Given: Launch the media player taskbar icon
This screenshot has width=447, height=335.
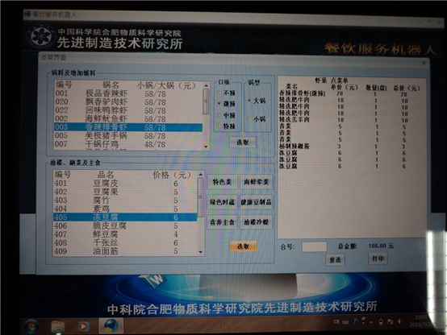Looking at the screenshot, I should tap(83, 326).
